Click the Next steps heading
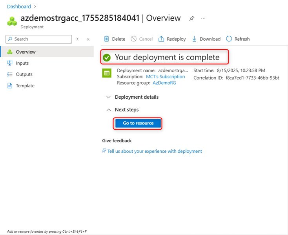Screen dimensions: 288x235 [127, 110]
